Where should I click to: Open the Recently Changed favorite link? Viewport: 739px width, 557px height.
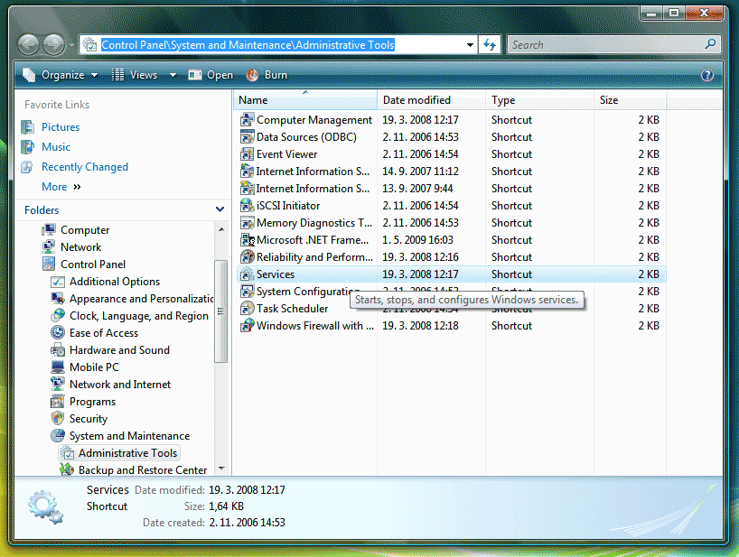click(84, 166)
